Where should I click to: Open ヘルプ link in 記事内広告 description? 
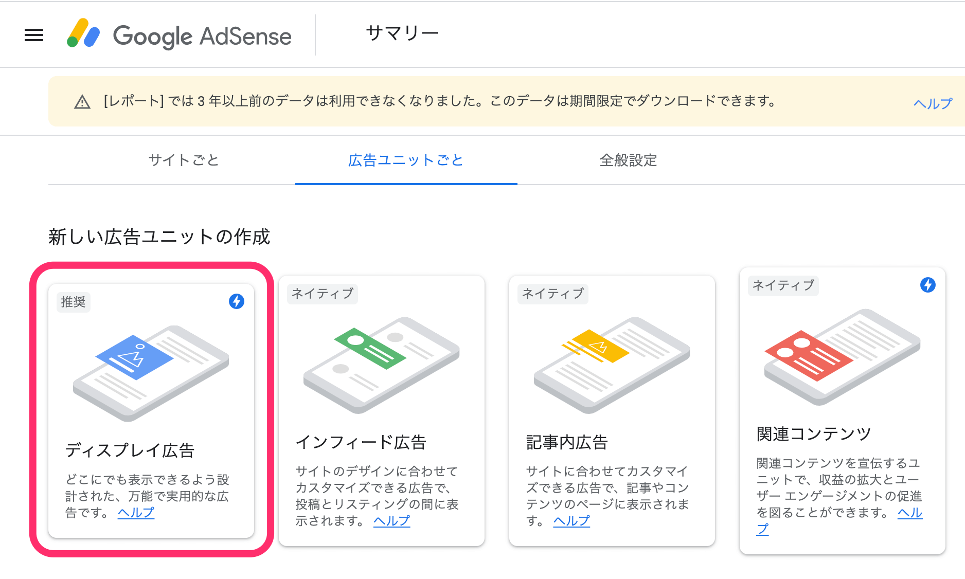(x=571, y=521)
